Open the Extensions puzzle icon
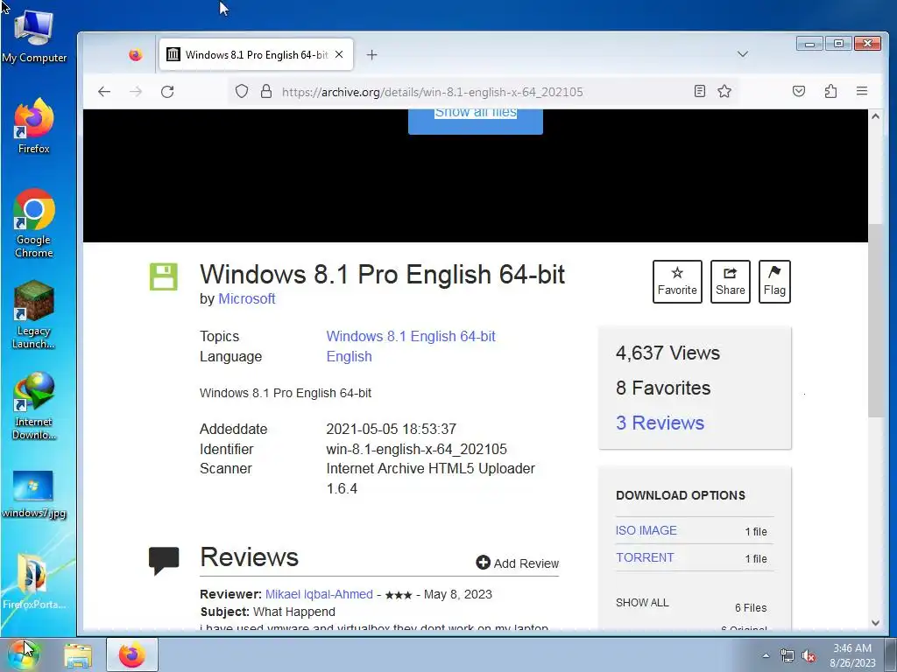897x672 pixels. coord(830,91)
